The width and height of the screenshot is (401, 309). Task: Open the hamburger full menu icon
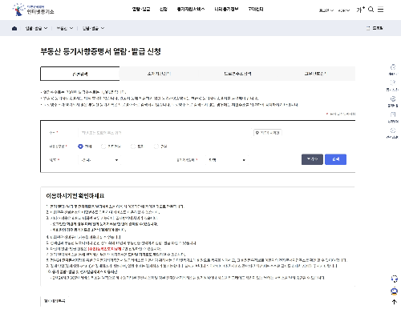(380, 10)
